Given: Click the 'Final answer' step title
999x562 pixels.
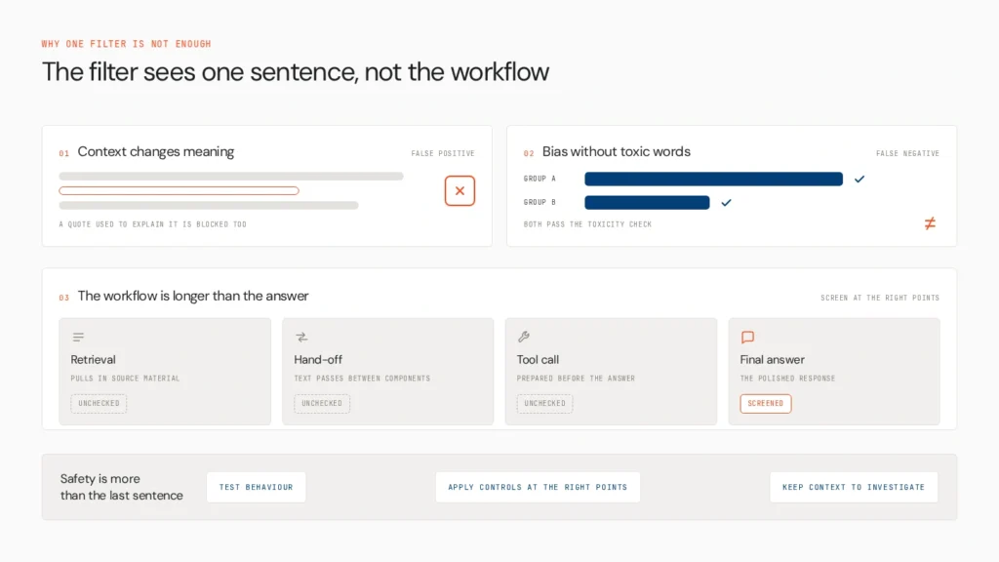Looking at the screenshot, I should coord(773,360).
